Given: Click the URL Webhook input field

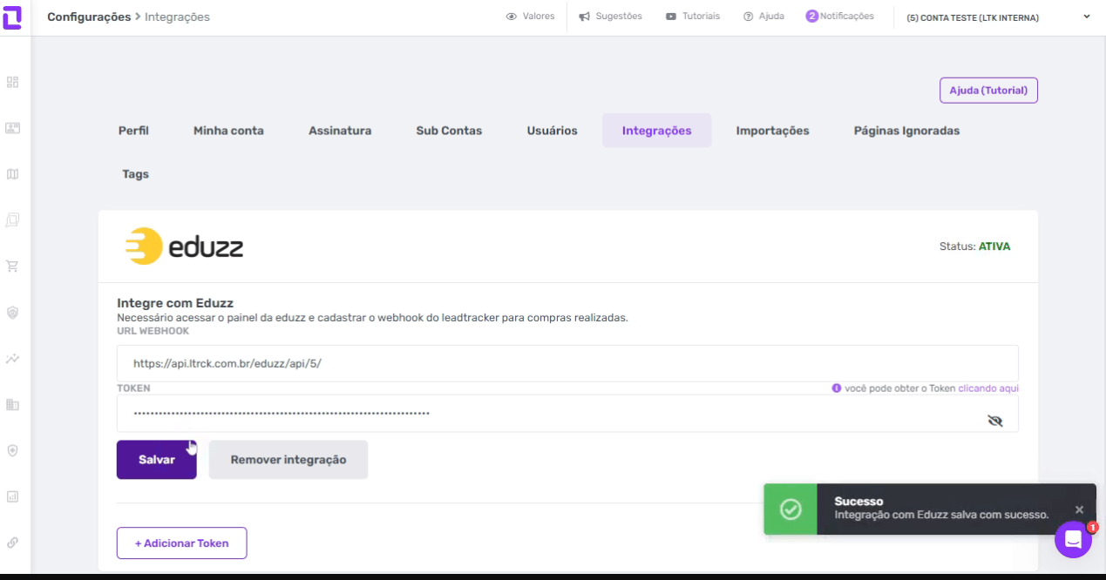Looking at the screenshot, I should pyautogui.click(x=567, y=363).
